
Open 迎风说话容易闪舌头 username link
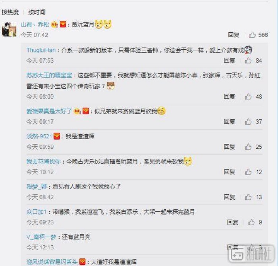52,262
